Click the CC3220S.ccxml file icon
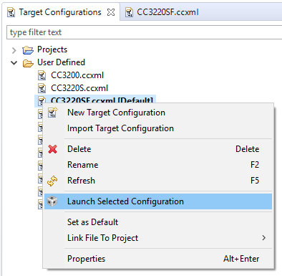The height and width of the screenshot is (276, 282). click(x=42, y=88)
